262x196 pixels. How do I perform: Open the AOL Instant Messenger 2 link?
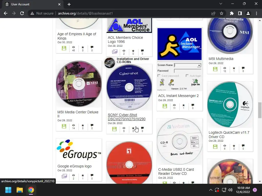[178, 96]
